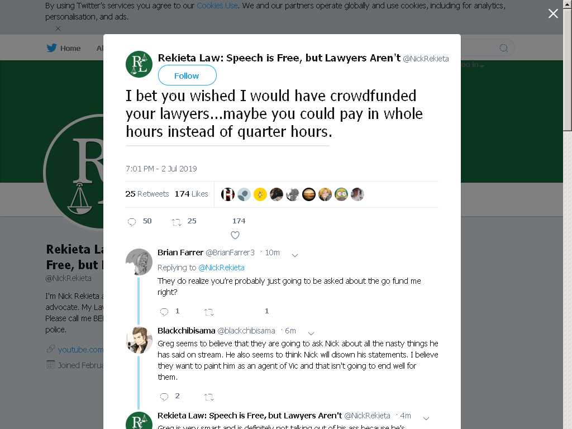This screenshot has width=572, height=429.
Task: Dismiss the cookie notice banner
Action: (x=58, y=28)
